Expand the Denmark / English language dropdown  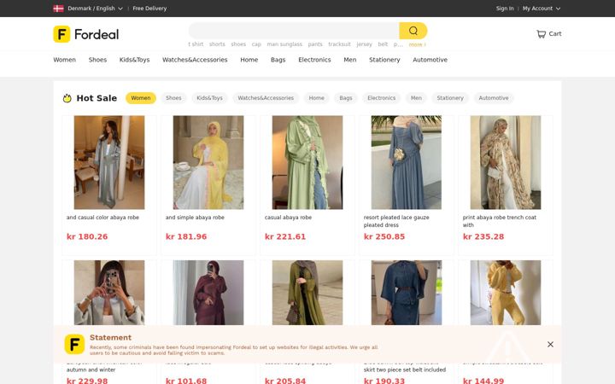point(95,9)
